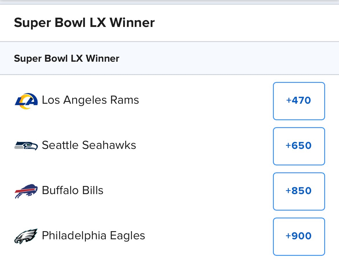Add the Eagles selection to the bet slip

[299, 236]
